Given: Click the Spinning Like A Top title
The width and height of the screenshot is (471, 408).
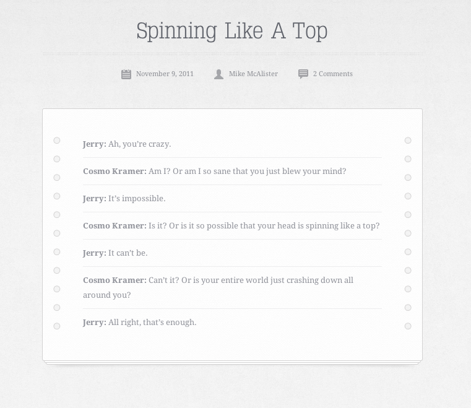Looking at the screenshot, I should [232, 31].
